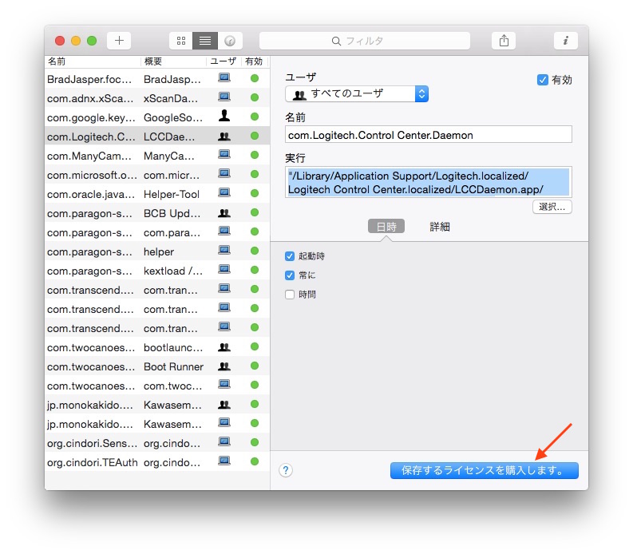Toggle enabled status dot for BradJasper.foc row
The height and width of the screenshot is (554, 633).
pos(255,78)
